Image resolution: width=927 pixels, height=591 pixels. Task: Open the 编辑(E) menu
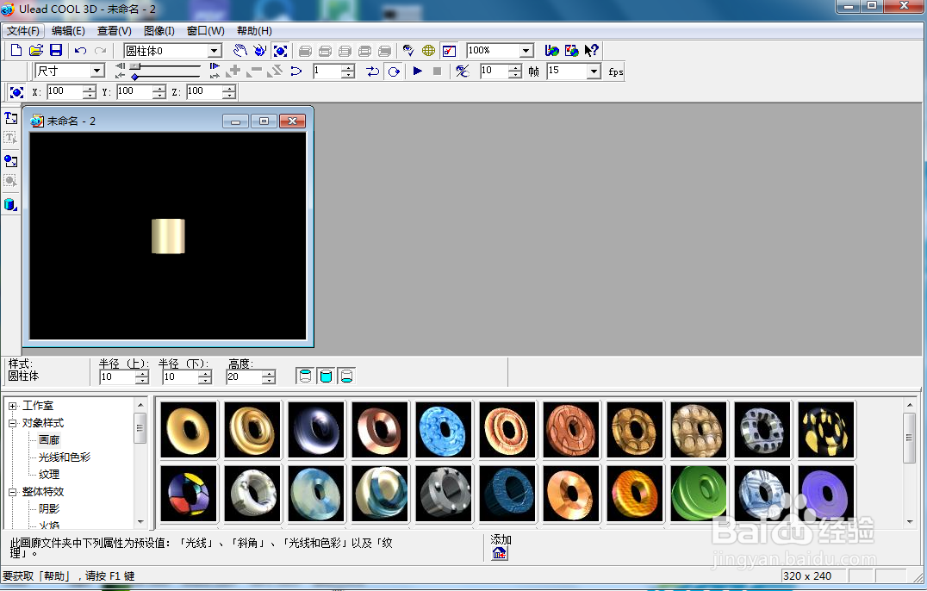(x=68, y=31)
